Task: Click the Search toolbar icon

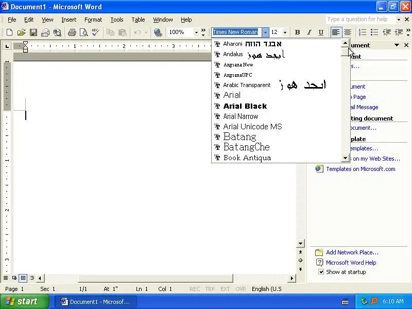Action: click(x=57, y=32)
